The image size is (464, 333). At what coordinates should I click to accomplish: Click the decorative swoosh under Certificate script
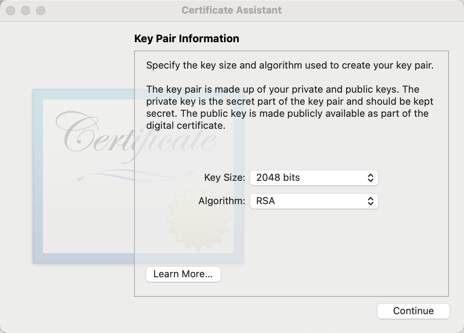pos(124,174)
